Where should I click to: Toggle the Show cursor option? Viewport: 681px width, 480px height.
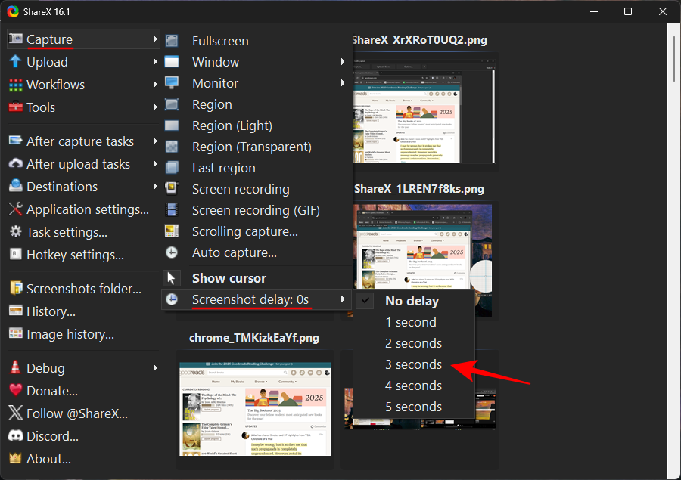pyautogui.click(x=229, y=278)
